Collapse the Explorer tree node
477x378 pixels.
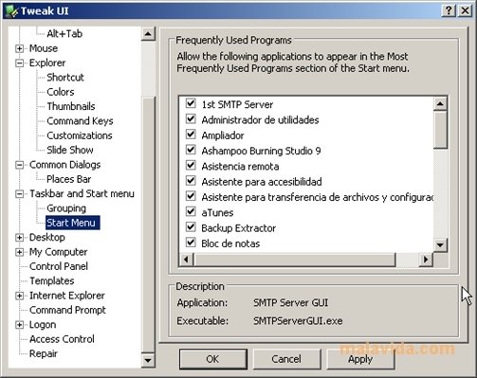click(x=20, y=63)
